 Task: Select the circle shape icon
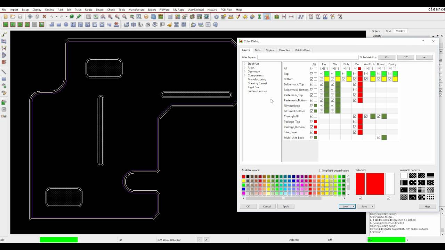66,25
